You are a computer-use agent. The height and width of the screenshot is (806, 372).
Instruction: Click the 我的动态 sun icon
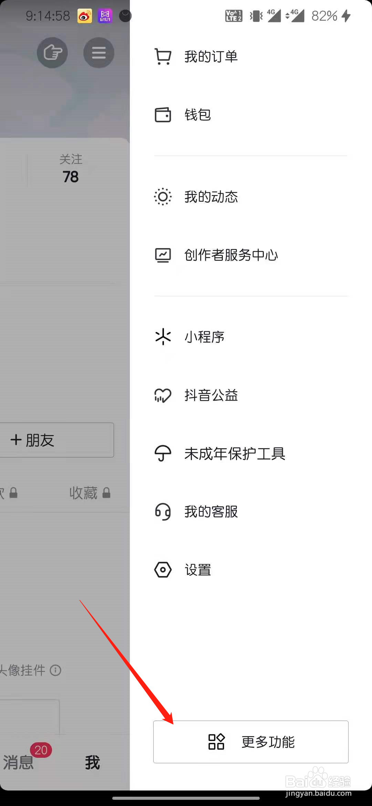pos(163,197)
